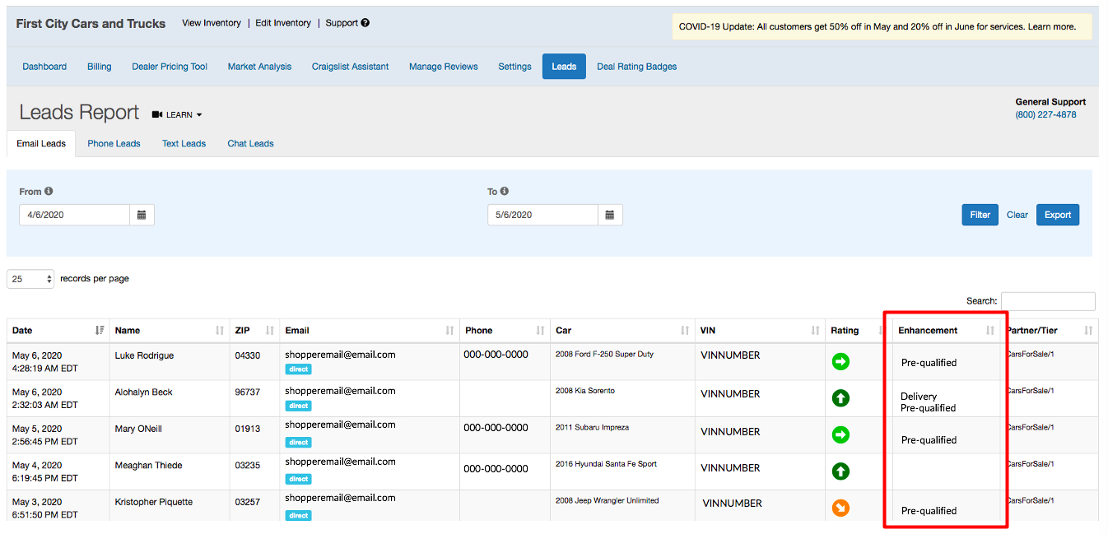Click the car 2008 Jeep Wrangler Unlimited
Screen dimensions: 1108x534
[x=608, y=500]
